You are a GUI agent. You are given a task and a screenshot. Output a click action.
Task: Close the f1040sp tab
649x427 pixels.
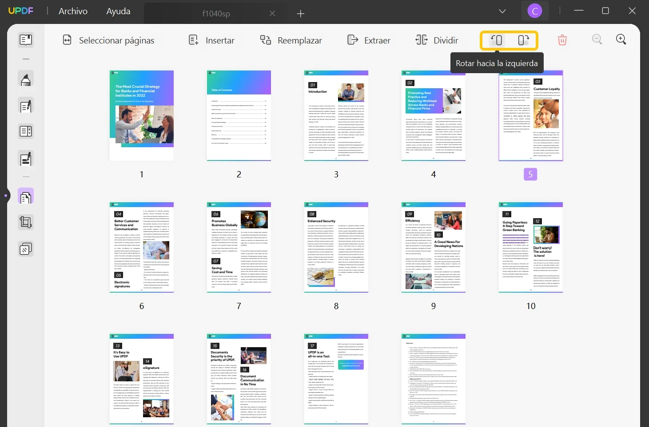272,13
